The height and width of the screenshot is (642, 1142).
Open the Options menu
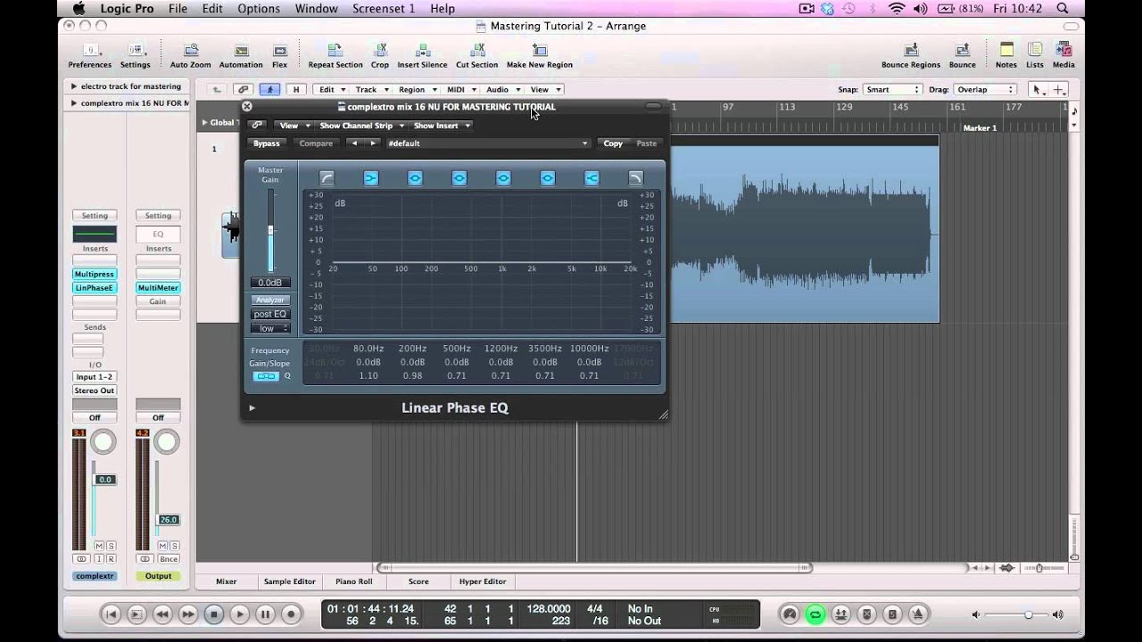pos(259,9)
